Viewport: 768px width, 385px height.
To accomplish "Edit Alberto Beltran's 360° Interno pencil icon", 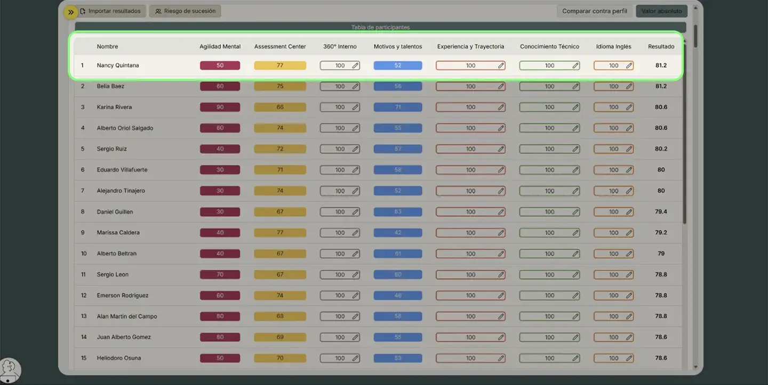I will 355,254.
